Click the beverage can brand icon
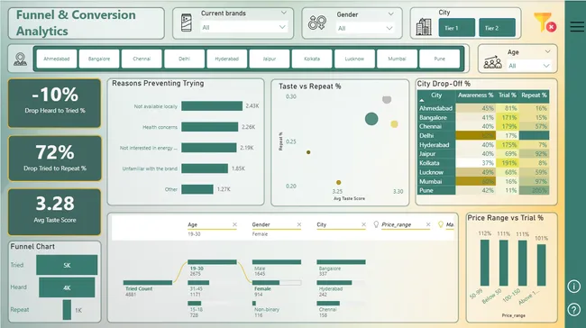Screen dimensions: 586x328 coord(186,23)
